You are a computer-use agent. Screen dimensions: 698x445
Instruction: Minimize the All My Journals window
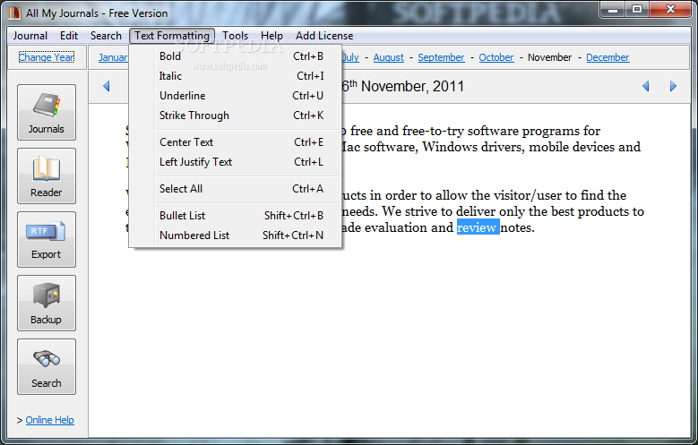coord(614,9)
